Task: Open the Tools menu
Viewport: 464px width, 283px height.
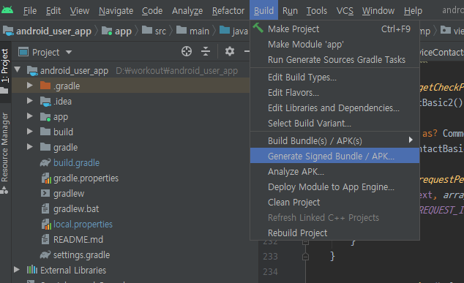Action: click(317, 11)
